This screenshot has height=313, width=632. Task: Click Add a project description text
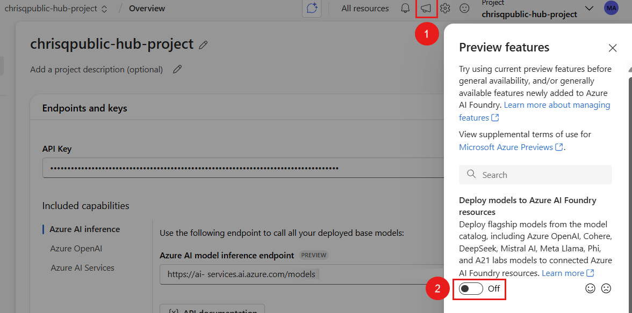tap(96, 70)
